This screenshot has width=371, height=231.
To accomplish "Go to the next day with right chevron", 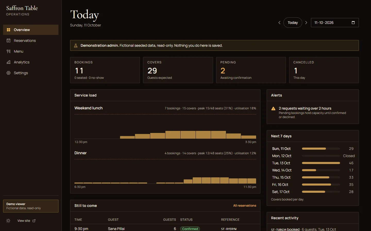I will tap(306, 23).
